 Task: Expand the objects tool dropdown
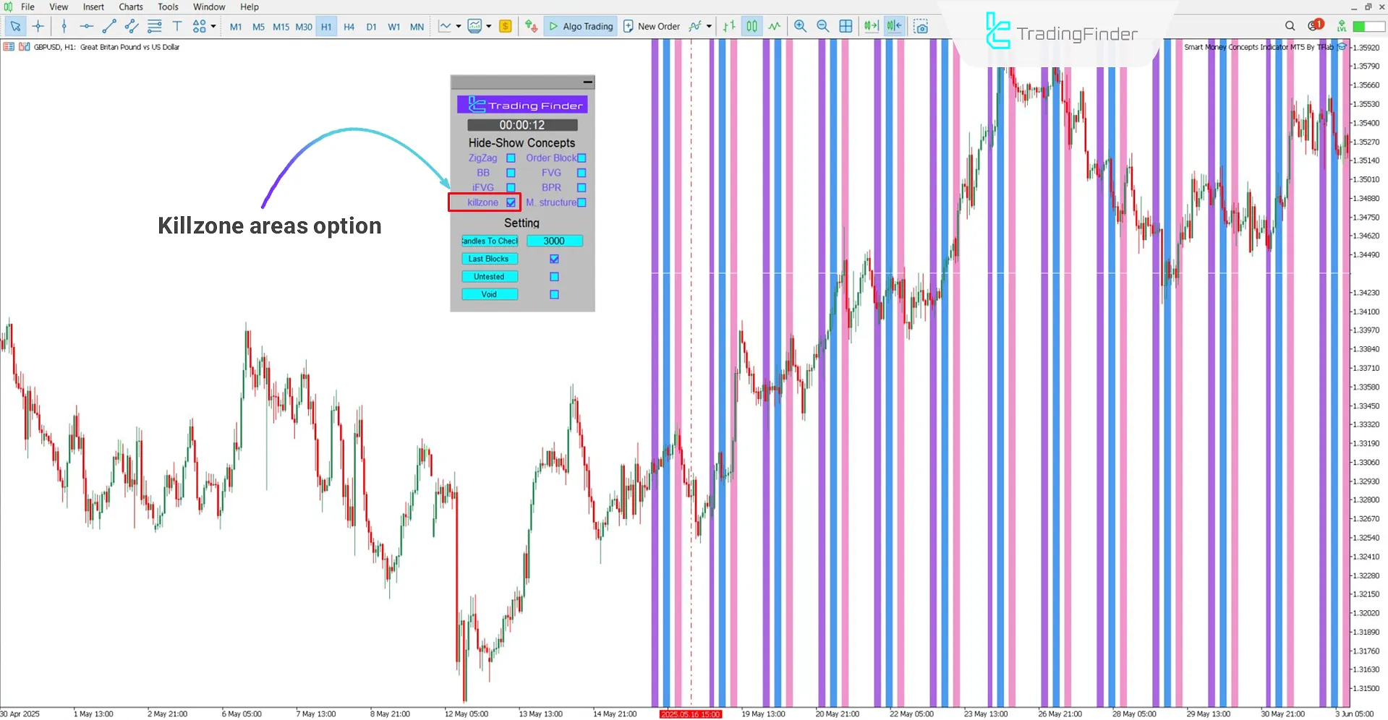213,26
